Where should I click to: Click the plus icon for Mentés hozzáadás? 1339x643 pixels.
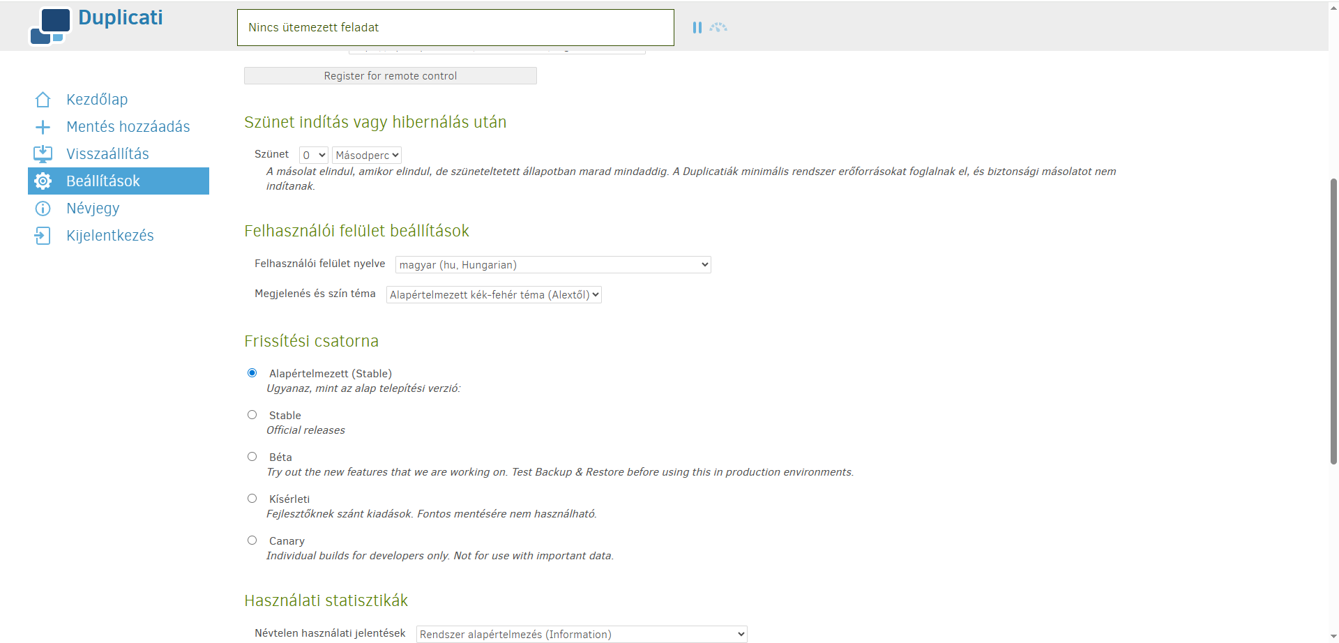pyautogui.click(x=43, y=127)
